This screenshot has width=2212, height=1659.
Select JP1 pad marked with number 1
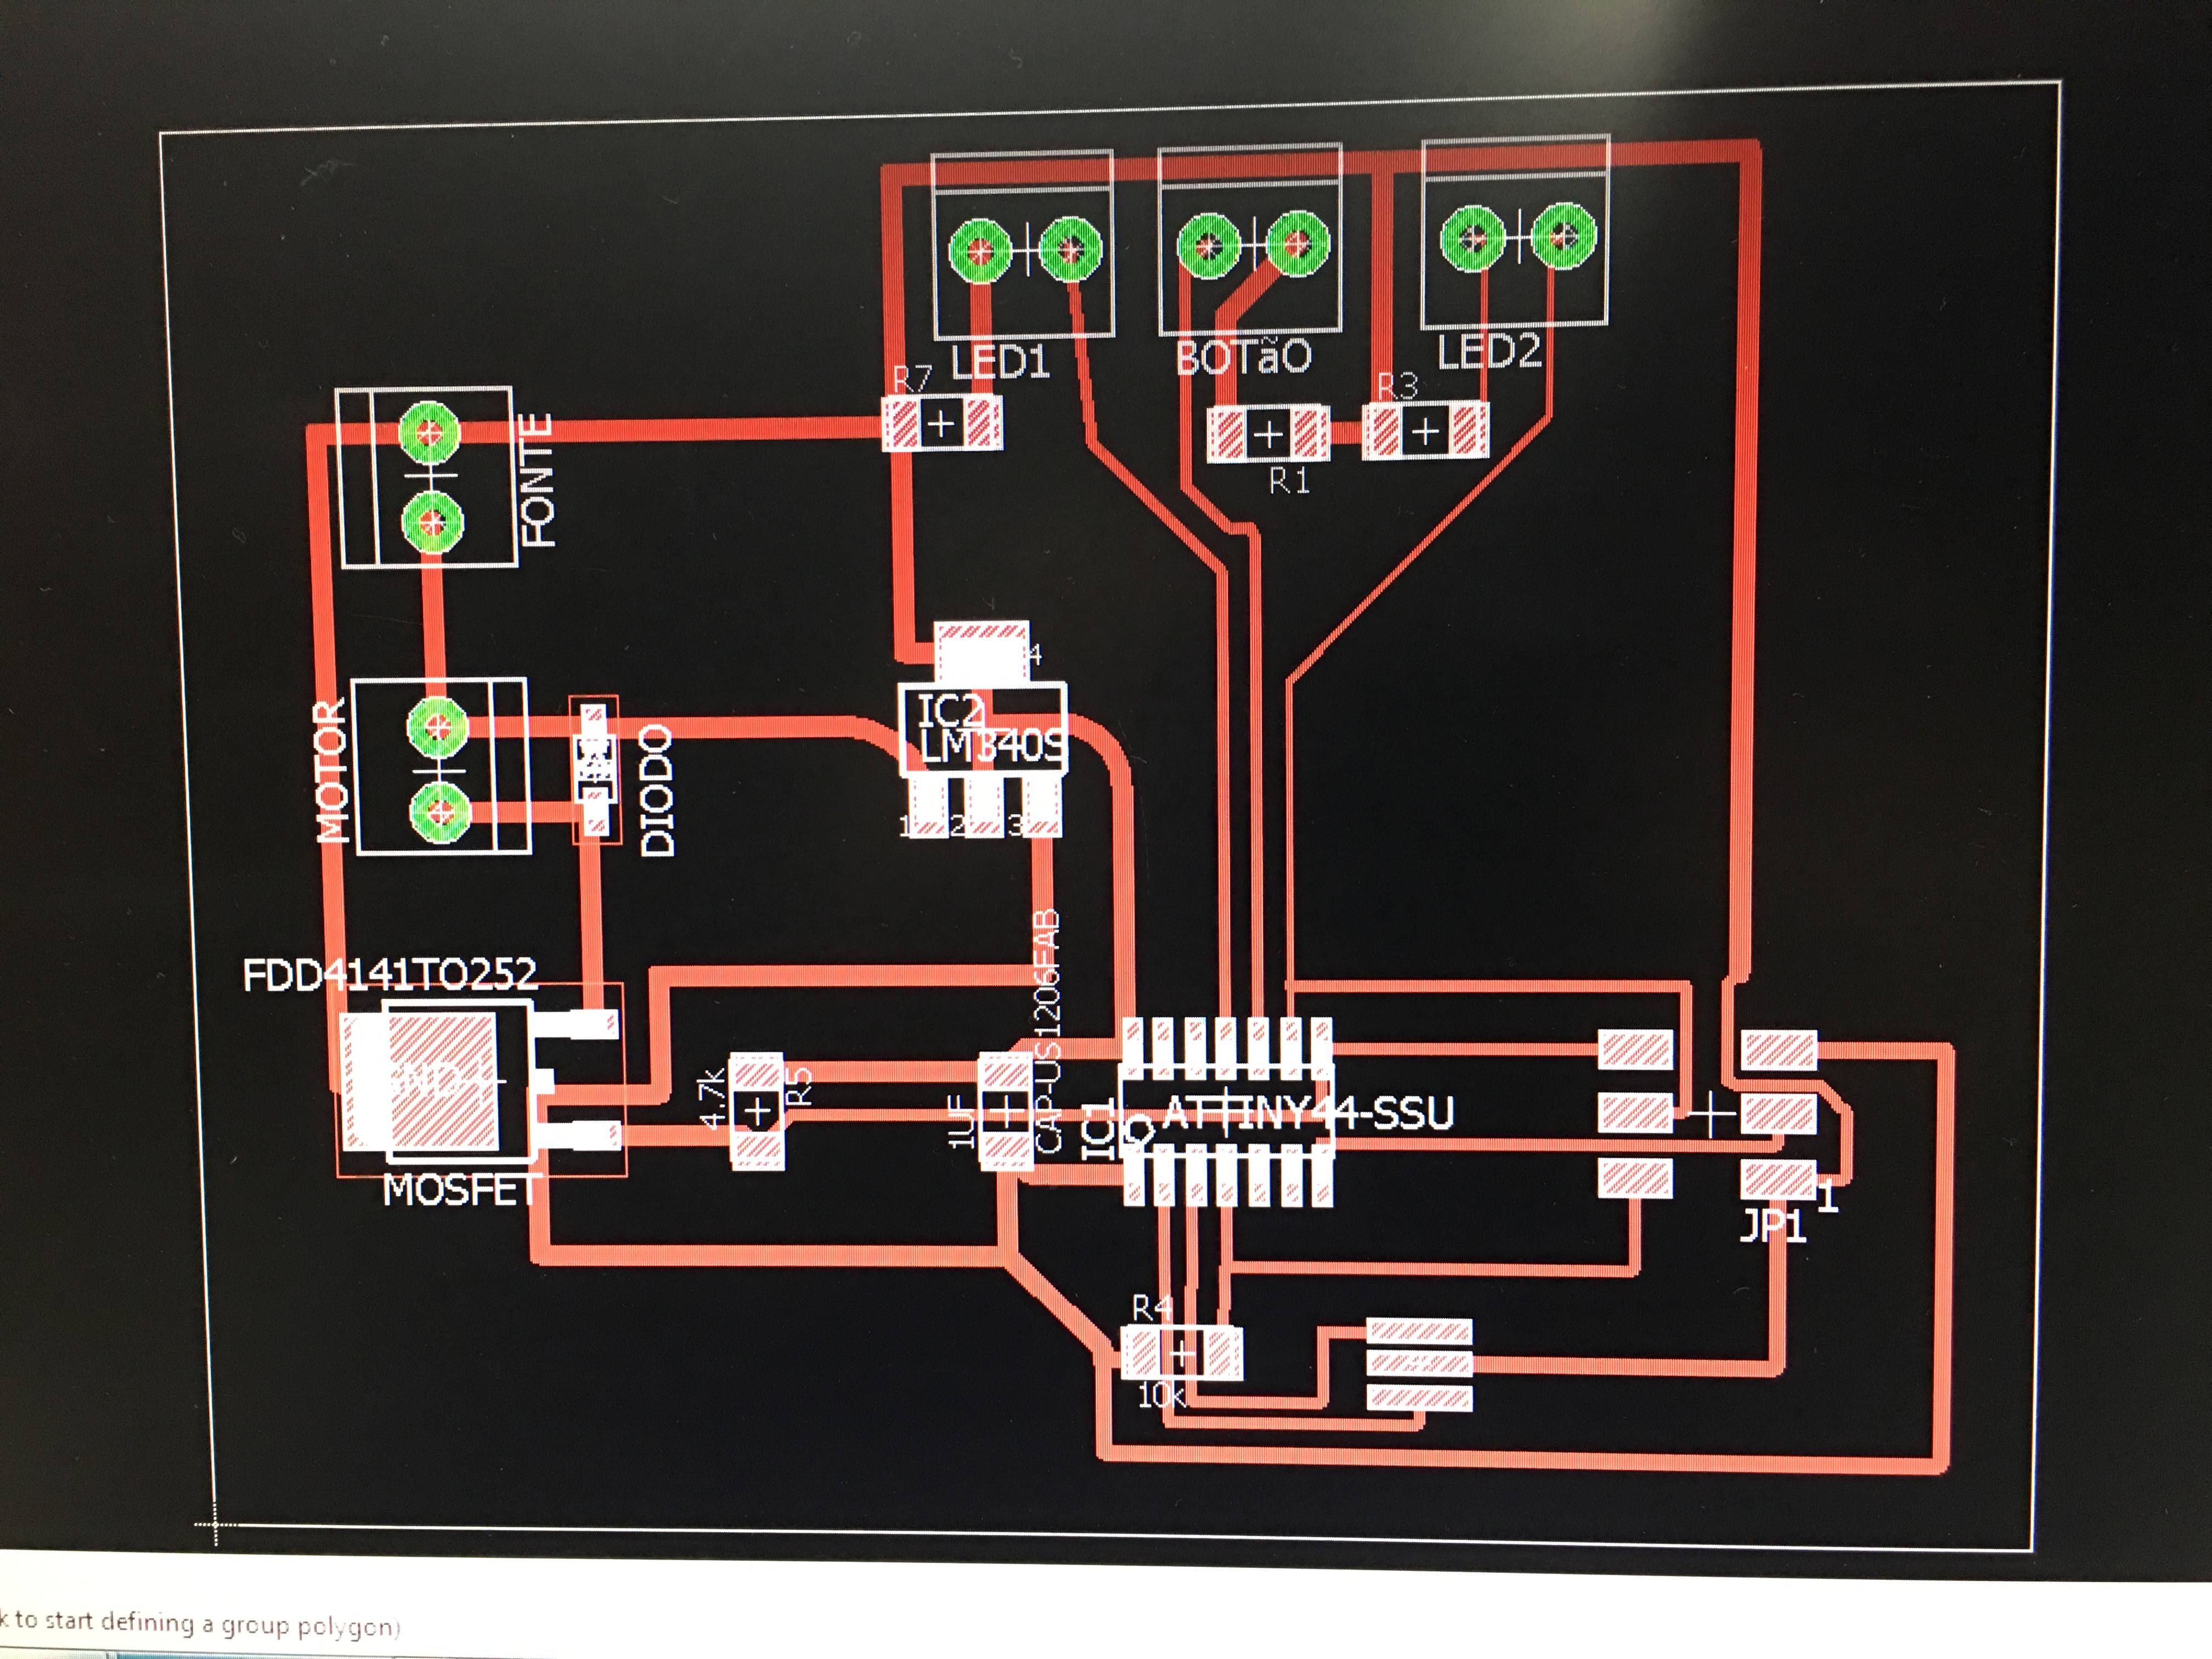click(1778, 1180)
